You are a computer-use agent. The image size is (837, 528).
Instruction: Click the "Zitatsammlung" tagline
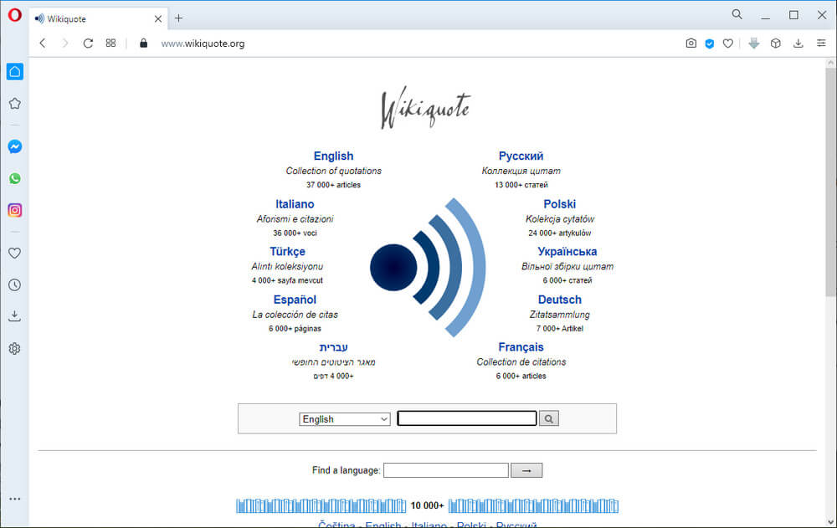click(559, 315)
